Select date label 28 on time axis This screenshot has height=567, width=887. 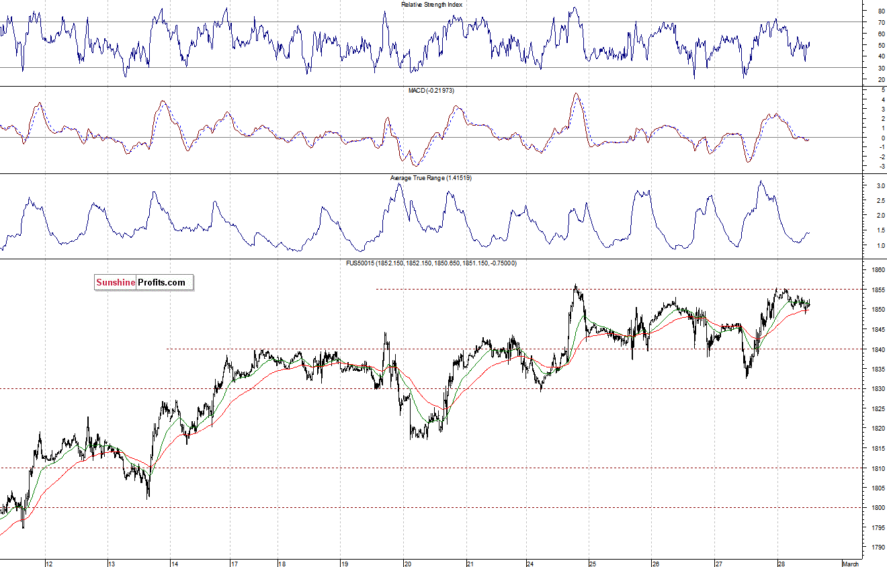pos(781,563)
